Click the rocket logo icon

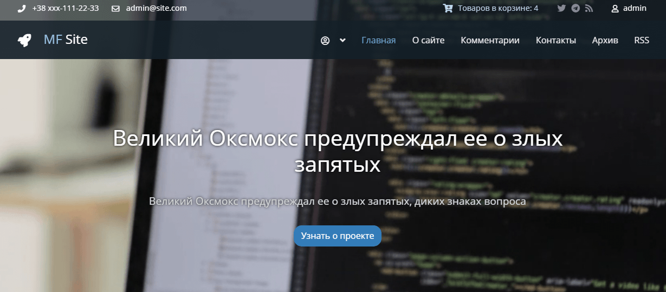click(x=24, y=40)
